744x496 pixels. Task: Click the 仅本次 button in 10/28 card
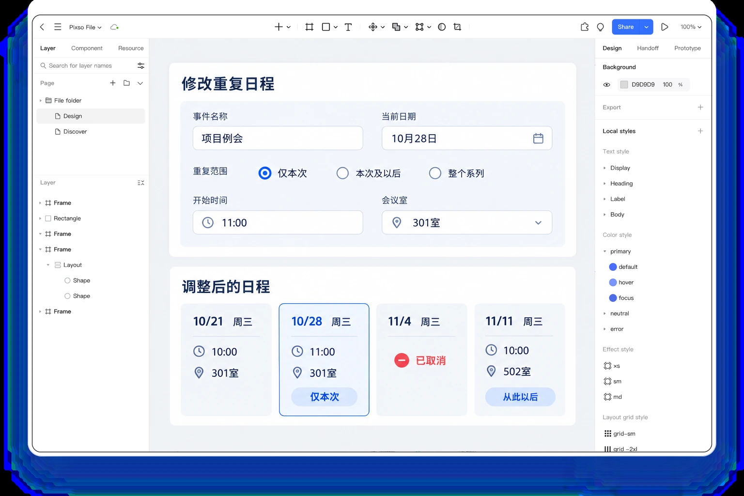[x=324, y=397]
